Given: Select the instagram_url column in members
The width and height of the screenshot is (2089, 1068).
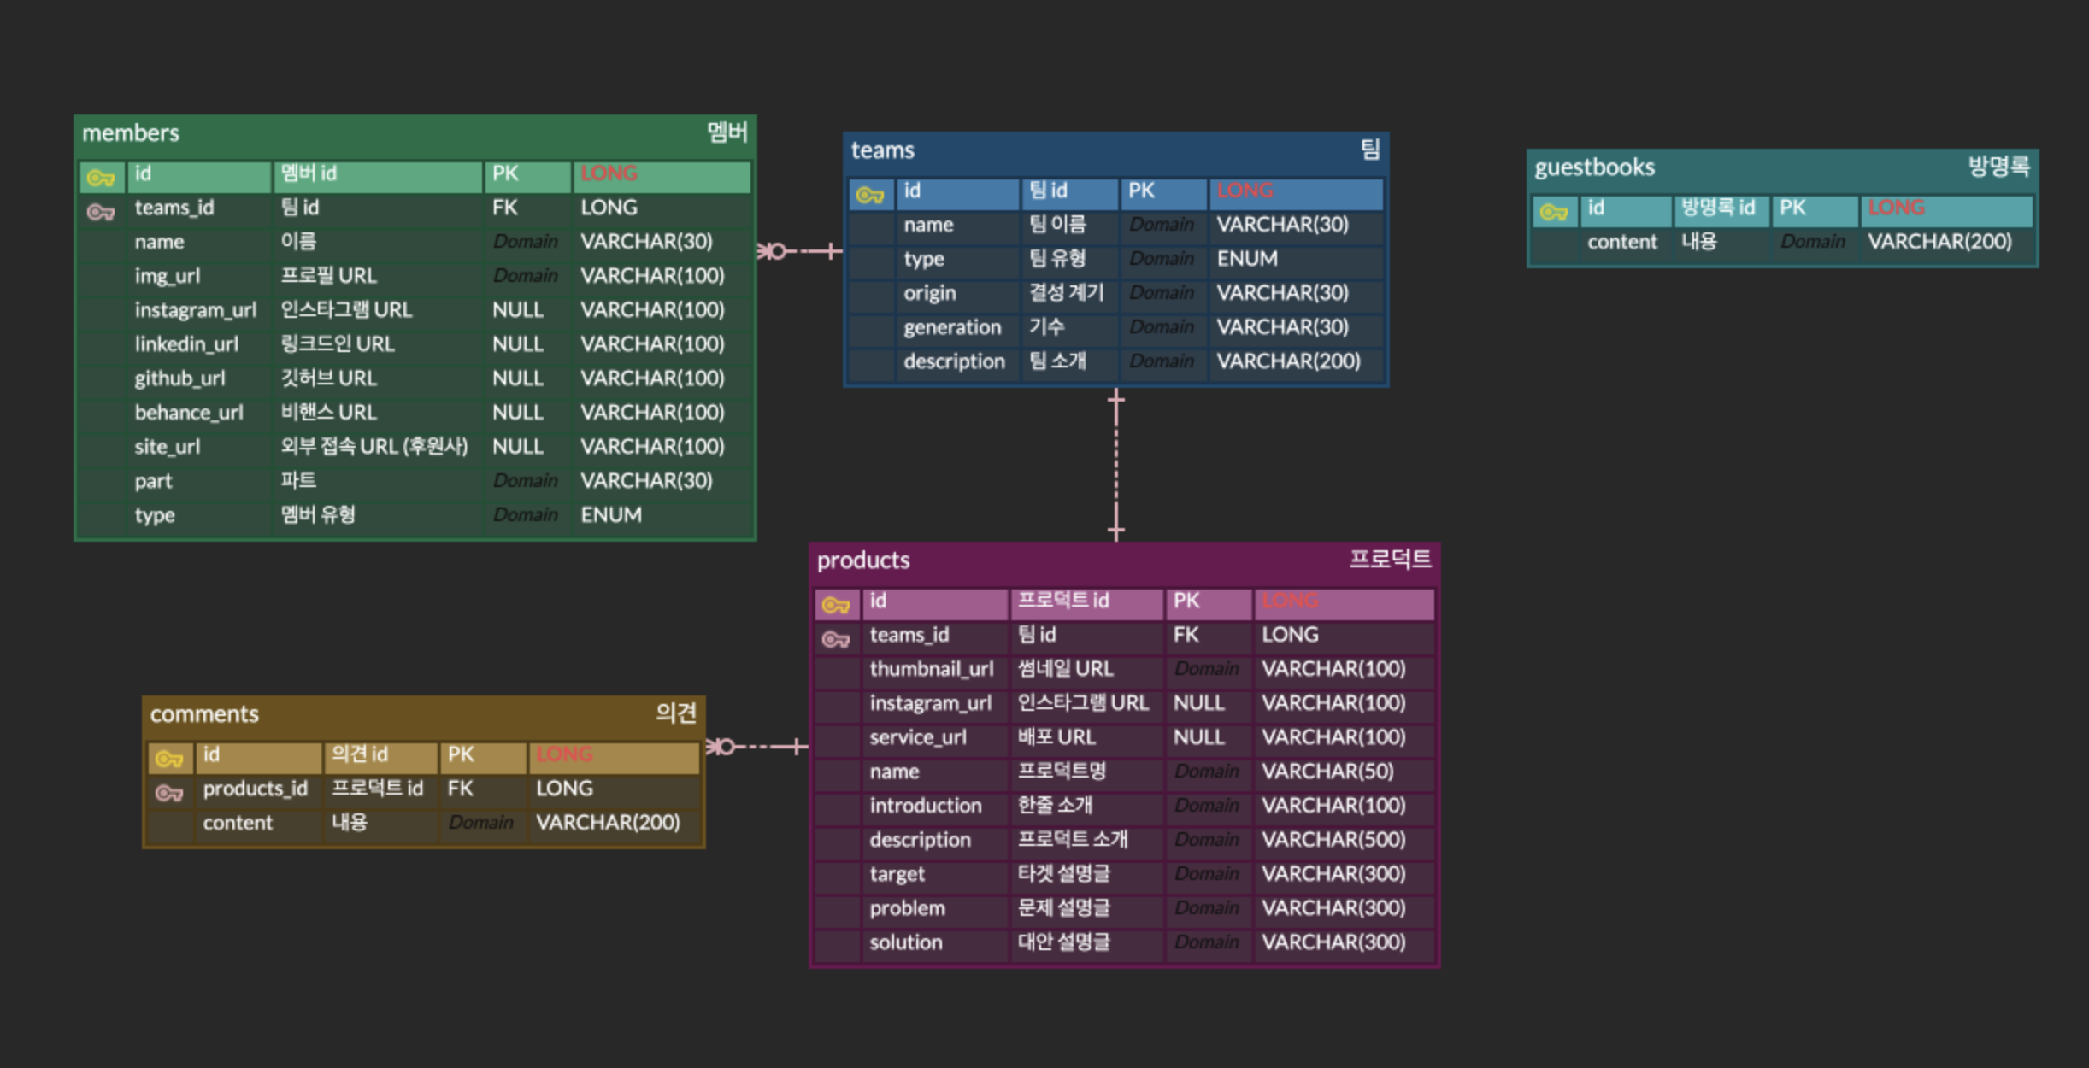Looking at the screenshot, I should pyautogui.click(x=195, y=310).
